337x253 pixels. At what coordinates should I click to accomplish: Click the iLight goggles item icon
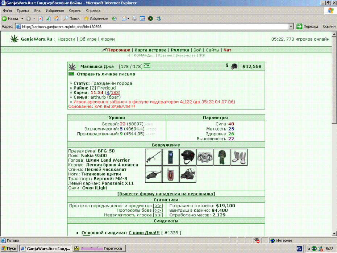click(x=188, y=174)
